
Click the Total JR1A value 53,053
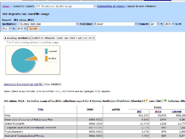[162, 116]
